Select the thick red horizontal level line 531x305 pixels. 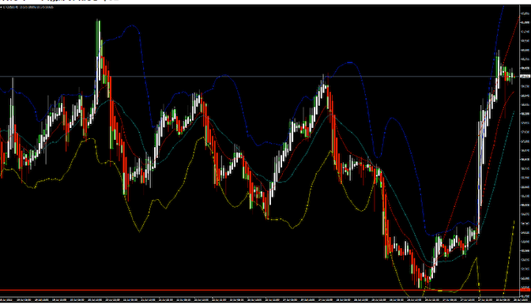259,290
